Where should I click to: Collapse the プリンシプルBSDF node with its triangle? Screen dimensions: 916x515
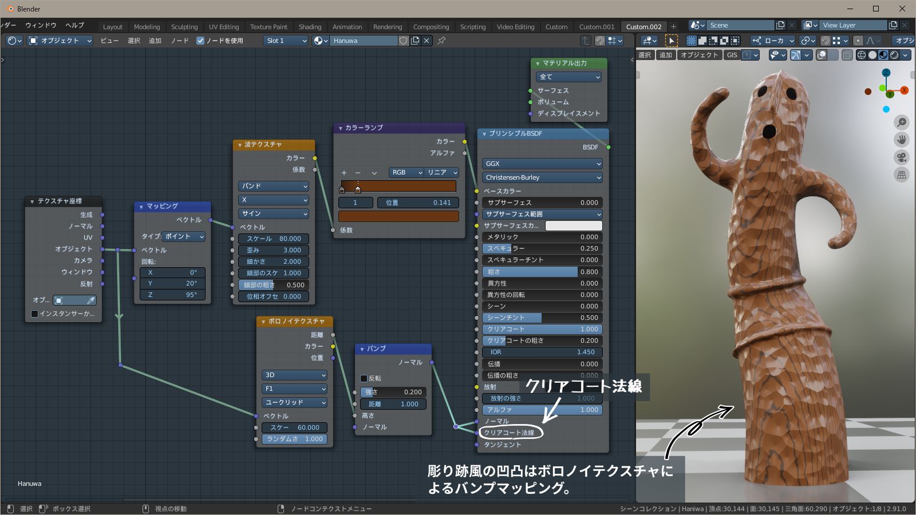click(484, 134)
